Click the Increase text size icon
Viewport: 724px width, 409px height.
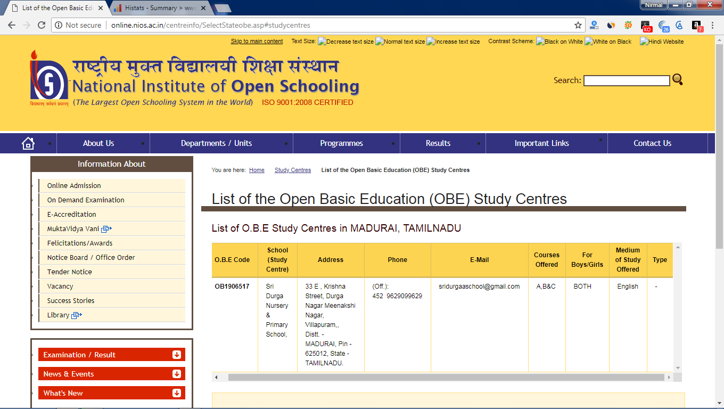pyautogui.click(x=454, y=42)
